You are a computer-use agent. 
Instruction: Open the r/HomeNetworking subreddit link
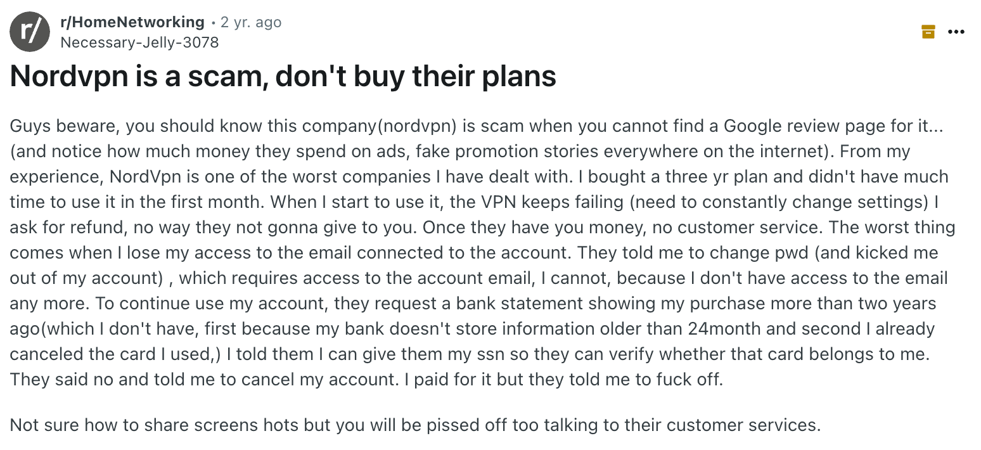click(132, 22)
